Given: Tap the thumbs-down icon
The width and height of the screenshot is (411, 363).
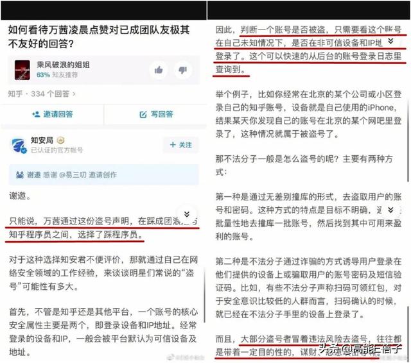Looking at the screenshot, I should (182, 70).
